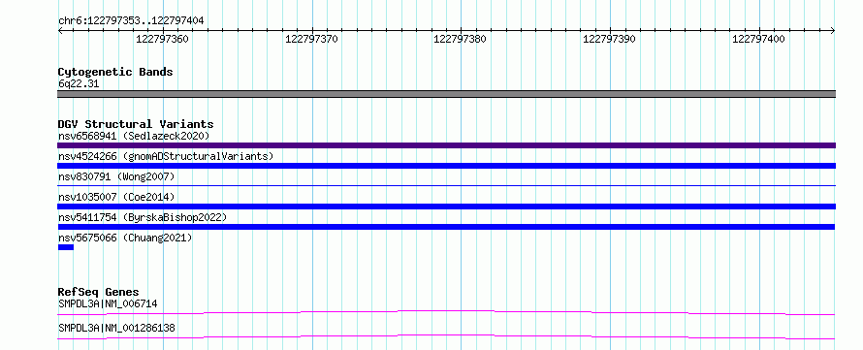Open nsv5675066 (Chuang2021) variant label
This screenshot has width=863, height=350.
click(x=125, y=238)
